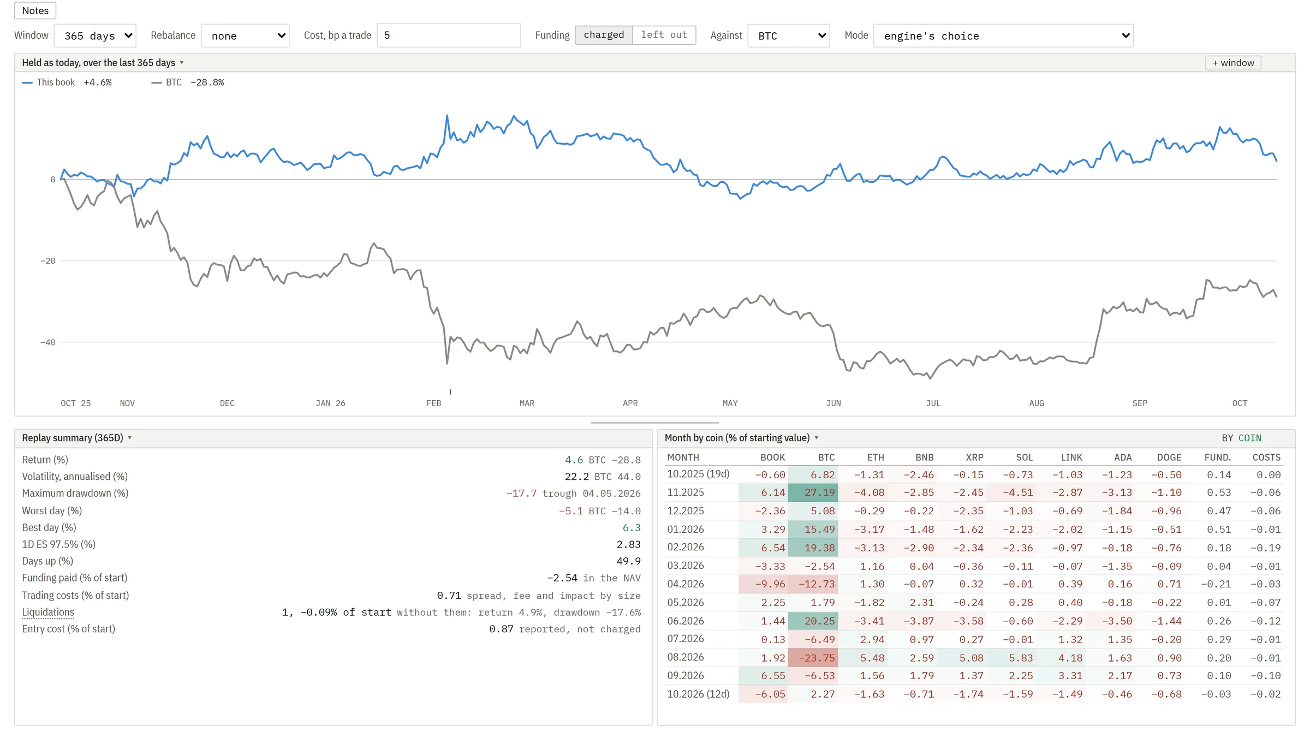
Task: Open the Against BTC dropdown
Action: 789,35
